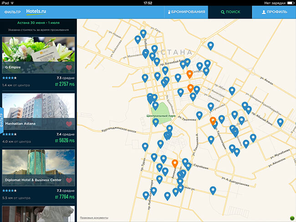Select the blue pin near ул. Гёте
Image resolution: width=296 pixels, height=222 pixels.
pos(143,33)
